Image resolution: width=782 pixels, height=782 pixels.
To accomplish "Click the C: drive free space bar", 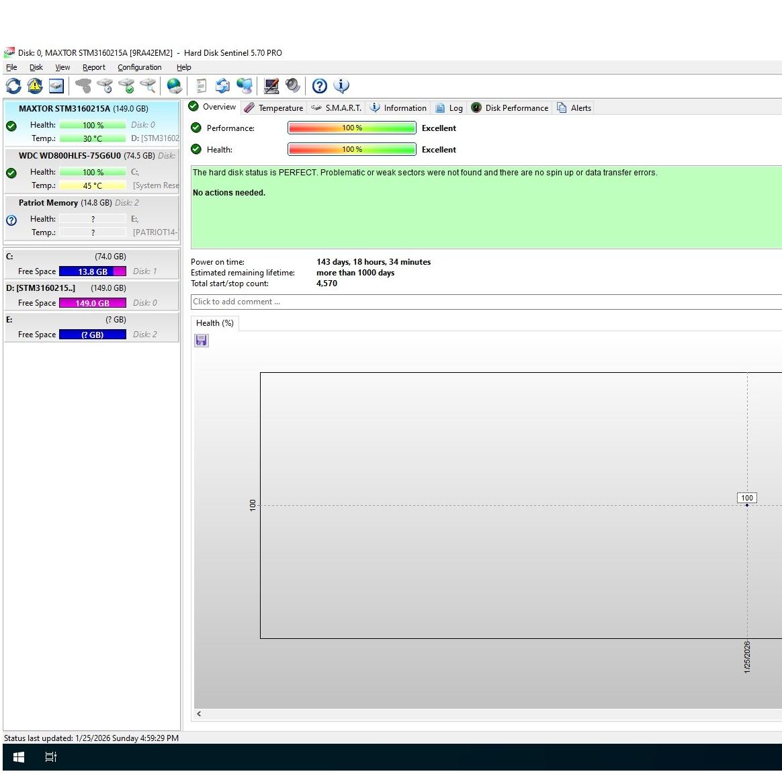I will (93, 271).
